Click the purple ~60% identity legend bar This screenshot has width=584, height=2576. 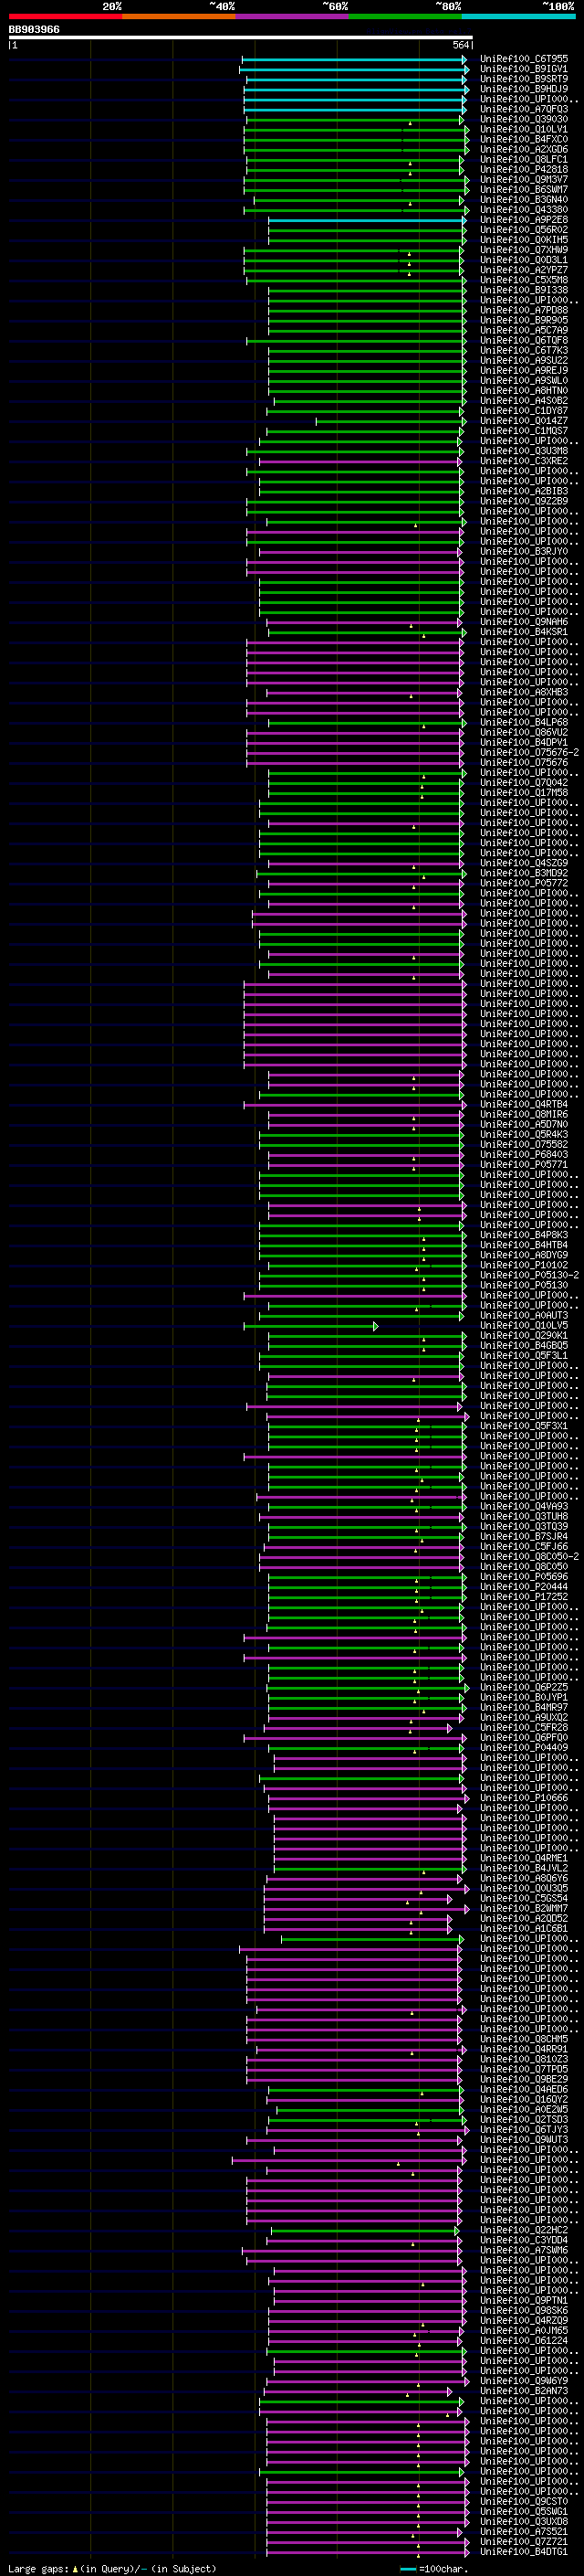pos(291,16)
